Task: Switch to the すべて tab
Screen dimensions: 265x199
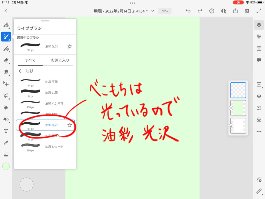Action: coord(30,60)
